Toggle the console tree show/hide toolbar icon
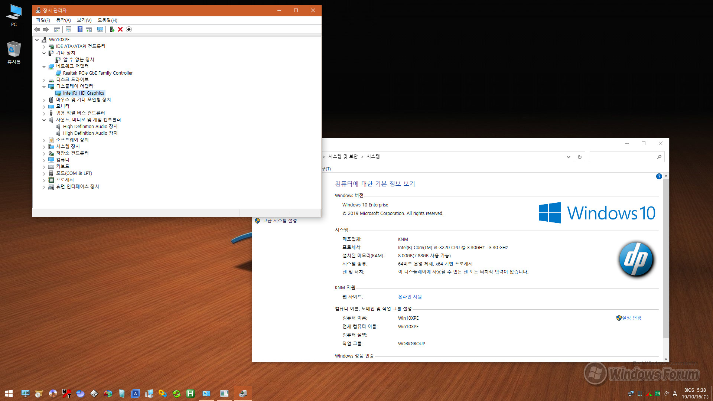This screenshot has width=713, height=401. 57,29
